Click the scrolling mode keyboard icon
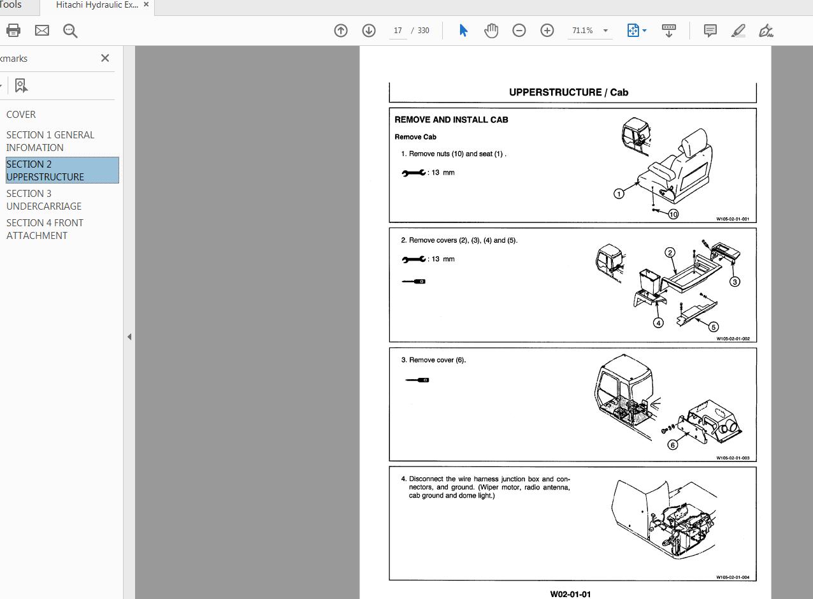The image size is (813, 599). point(669,31)
